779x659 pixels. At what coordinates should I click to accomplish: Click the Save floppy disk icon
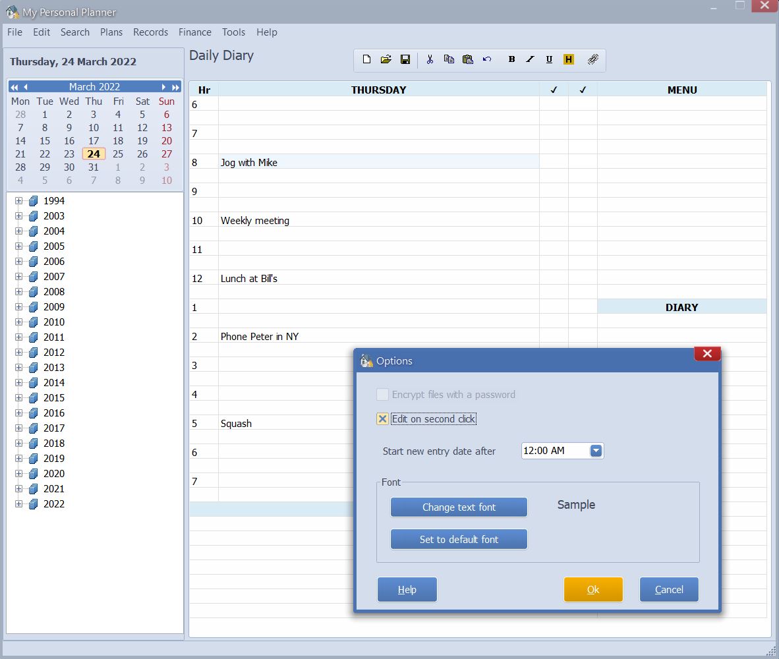[405, 59]
